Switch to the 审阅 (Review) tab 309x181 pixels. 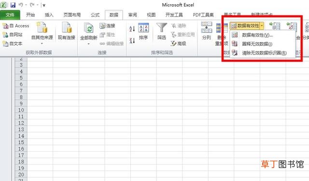pyautogui.click(x=133, y=15)
